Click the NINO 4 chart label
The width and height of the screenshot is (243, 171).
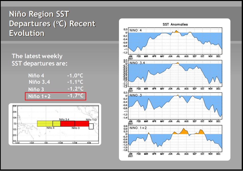(x=136, y=30)
